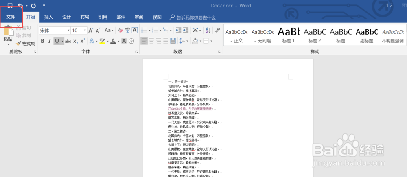The height and width of the screenshot is (177, 407).
Task: Open the Undo history dropdown arrow
Action: tap(26, 6)
